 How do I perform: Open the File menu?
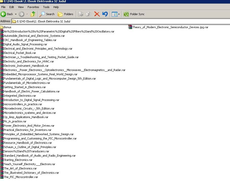click(3, 7)
